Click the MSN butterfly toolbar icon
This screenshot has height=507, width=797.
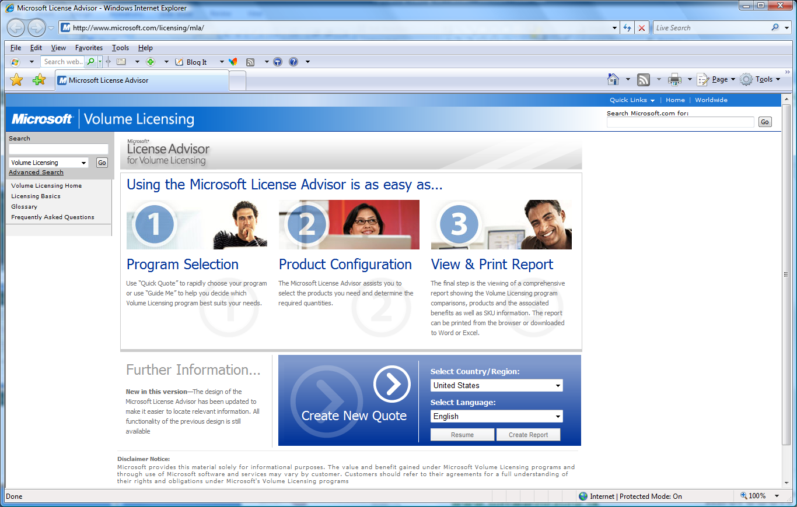pos(233,62)
